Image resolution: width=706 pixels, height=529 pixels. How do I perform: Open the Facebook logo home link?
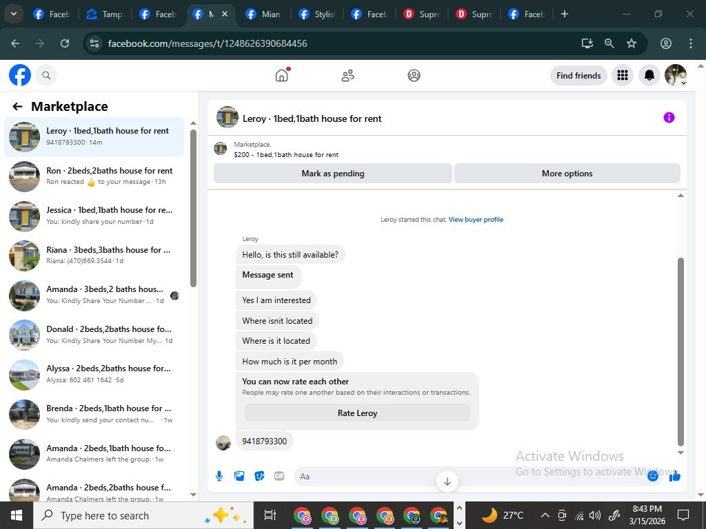tap(20, 75)
